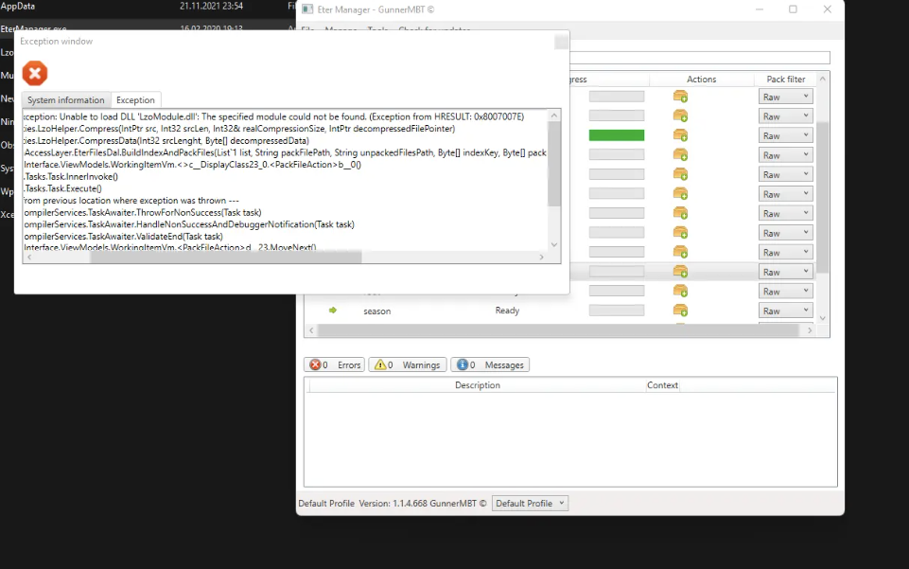Expand the Raw pack filter in the first row
909x569 pixels.
tap(785, 97)
